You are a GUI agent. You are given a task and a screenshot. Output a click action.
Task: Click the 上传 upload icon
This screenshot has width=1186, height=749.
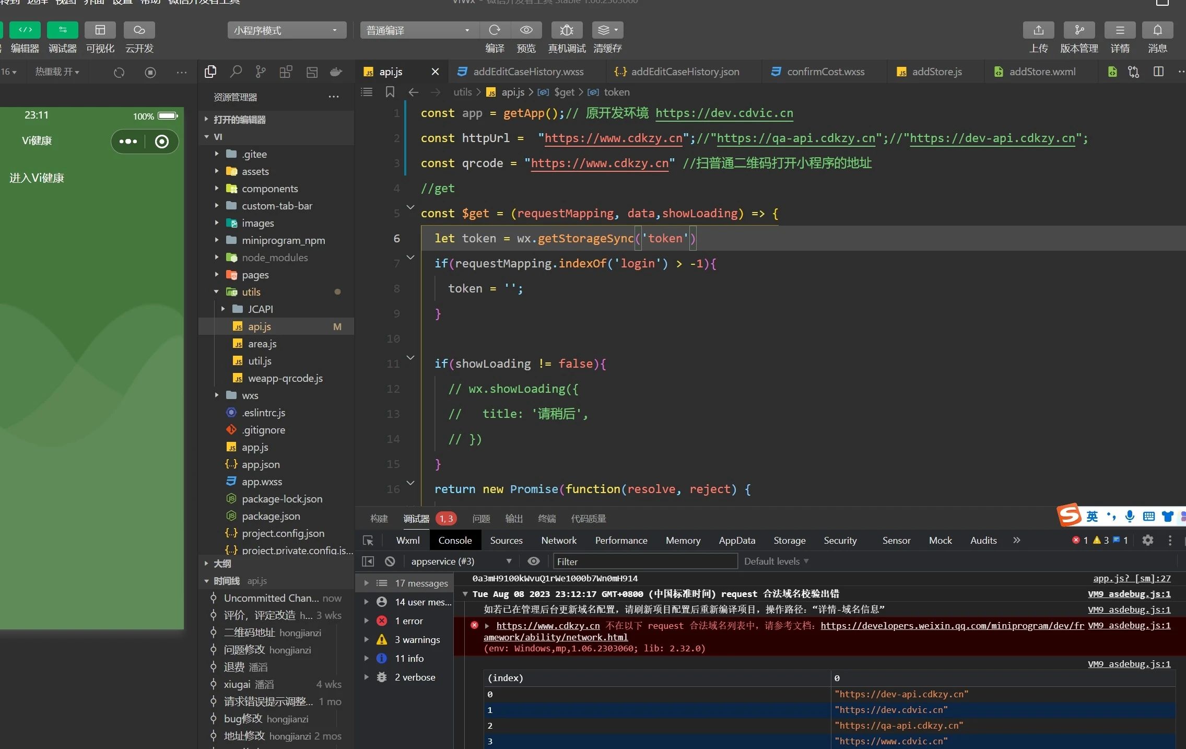pyautogui.click(x=1038, y=30)
